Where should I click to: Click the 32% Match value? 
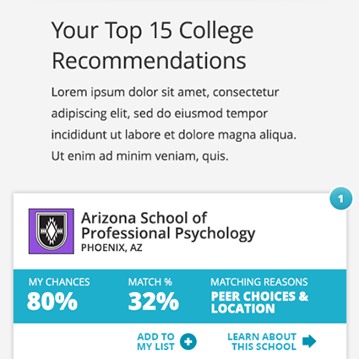154,302
